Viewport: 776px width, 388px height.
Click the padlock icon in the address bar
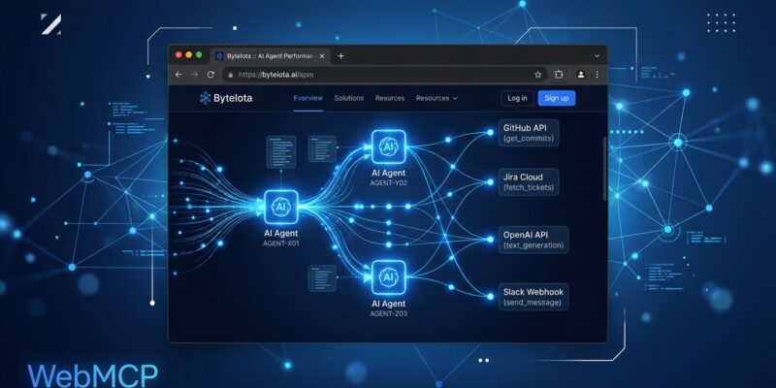[230, 75]
